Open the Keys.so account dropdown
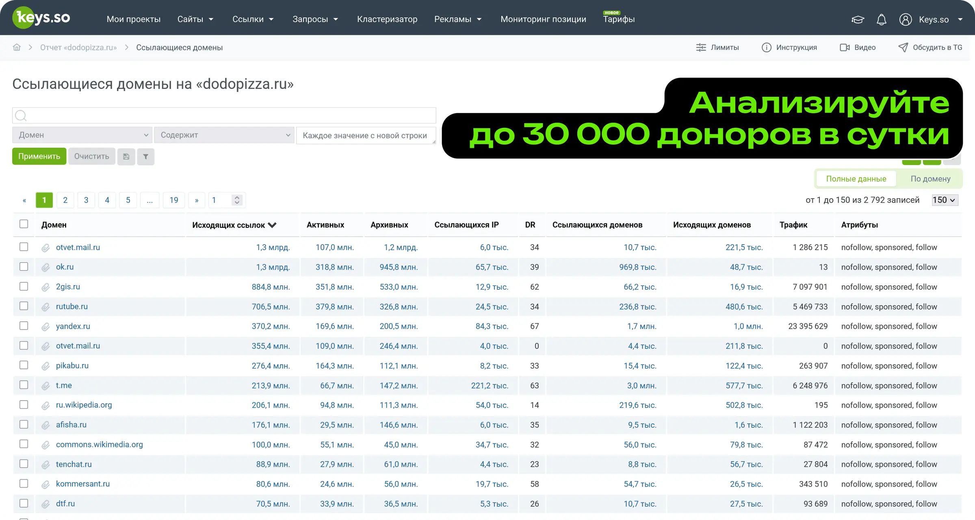The width and height of the screenshot is (975, 520). pos(940,19)
